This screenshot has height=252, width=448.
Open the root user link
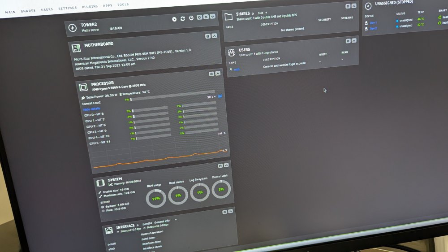[237, 70]
